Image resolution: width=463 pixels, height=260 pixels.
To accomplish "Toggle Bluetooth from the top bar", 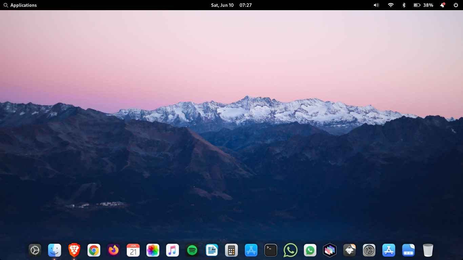I will tap(403, 5).
